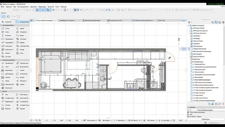Open the Файл menu
225x127 pixels.
coord(2,7)
